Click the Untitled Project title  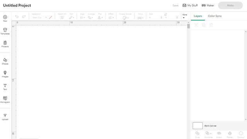(x=17, y=5)
